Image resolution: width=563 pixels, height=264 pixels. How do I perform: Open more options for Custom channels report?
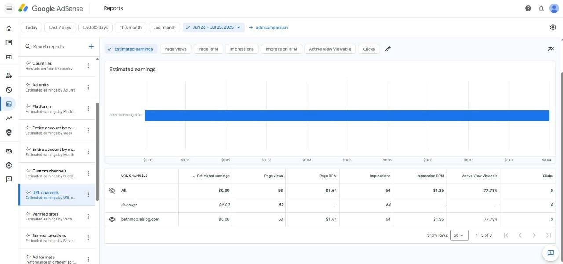(x=88, y=173)
